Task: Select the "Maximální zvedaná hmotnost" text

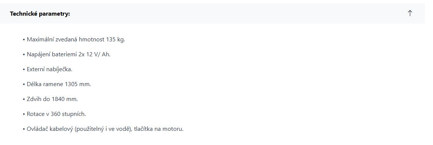Action: pyautogui.click(x=66, y=40)
